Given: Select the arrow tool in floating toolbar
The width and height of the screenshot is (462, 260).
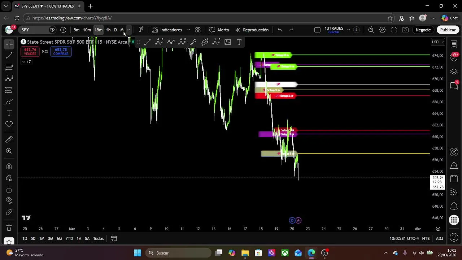Looking at the screenshot, I should coord(193,42).
